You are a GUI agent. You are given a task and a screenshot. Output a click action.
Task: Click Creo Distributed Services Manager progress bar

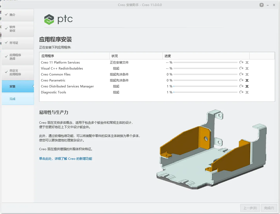[x=205, y=86]
